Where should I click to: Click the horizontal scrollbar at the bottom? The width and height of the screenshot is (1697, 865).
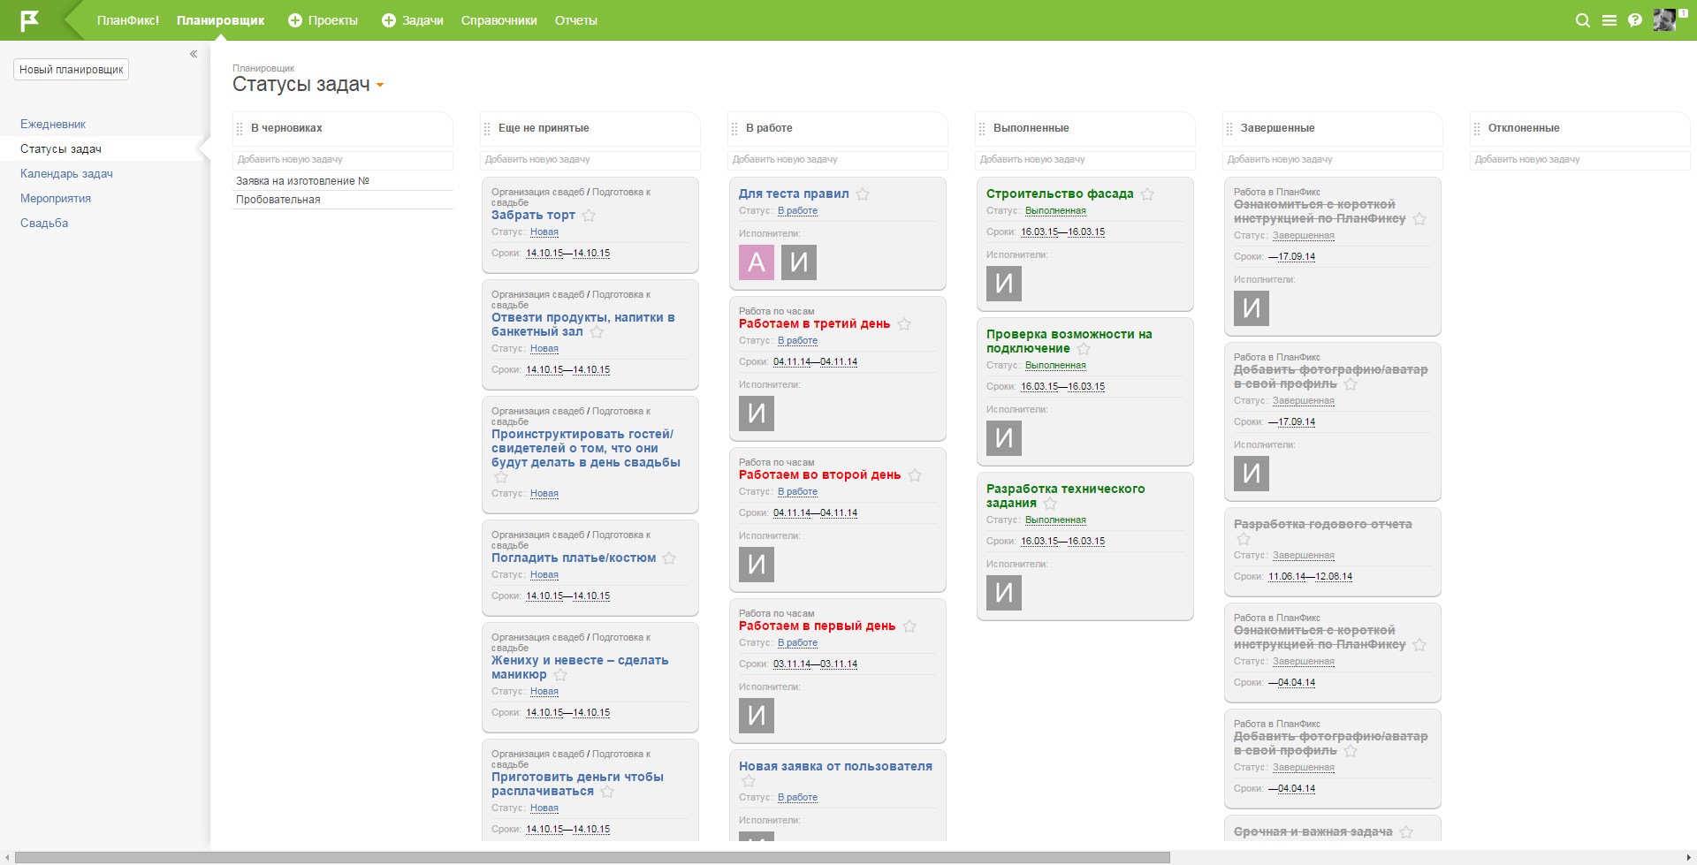592,857
